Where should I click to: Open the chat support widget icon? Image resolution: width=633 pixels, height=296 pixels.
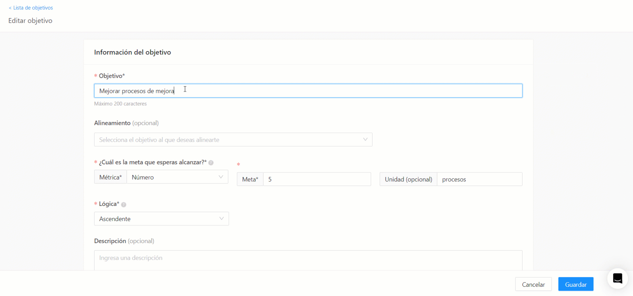click(617, 279)
